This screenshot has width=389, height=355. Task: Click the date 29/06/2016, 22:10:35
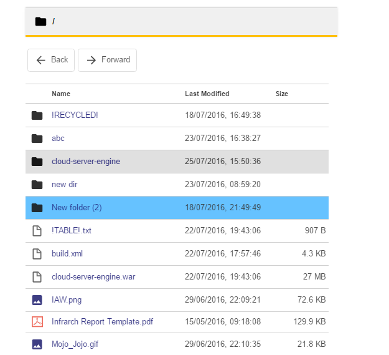click(223, 344)
